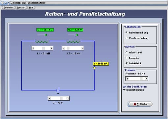Click the Frequenz slider thumb

(141, 79)
